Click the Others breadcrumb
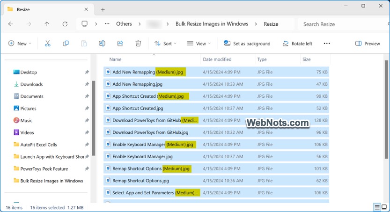390x212 pixels. point(124,24)
